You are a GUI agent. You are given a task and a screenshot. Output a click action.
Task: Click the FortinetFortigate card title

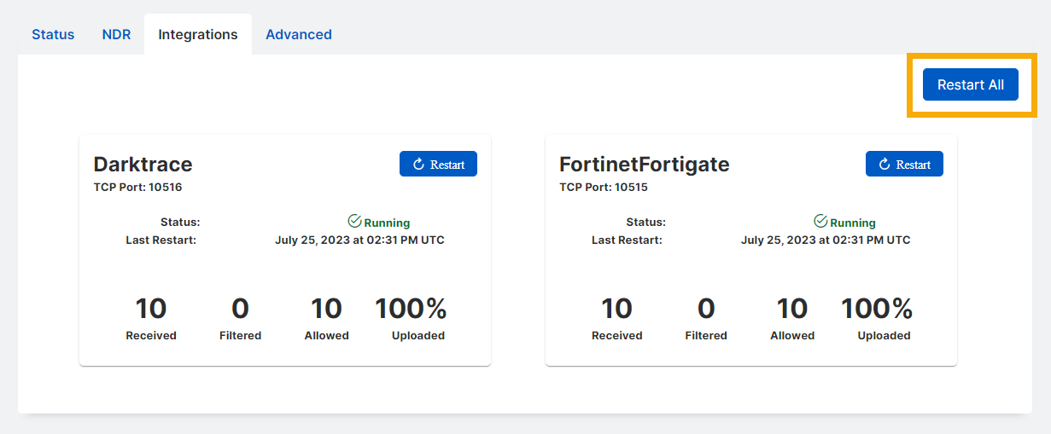(644, 165)
